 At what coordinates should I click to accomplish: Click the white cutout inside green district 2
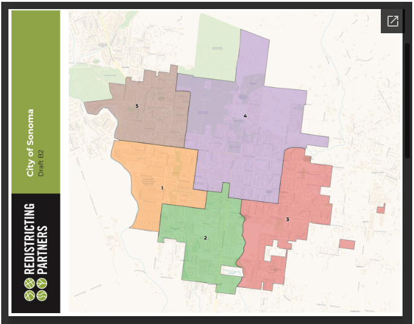coord(231,271)
